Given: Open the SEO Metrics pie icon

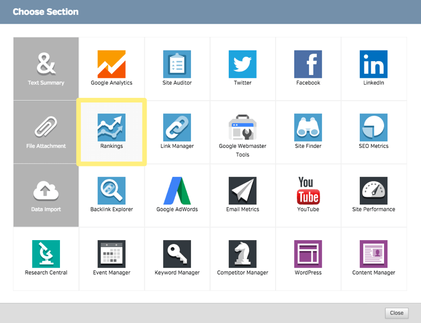Looking at the screenshot, I should [x=374, y=127].
